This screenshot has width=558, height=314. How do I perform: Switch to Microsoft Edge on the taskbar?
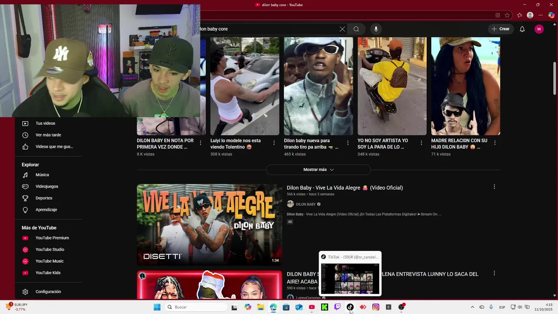(273, 307)
